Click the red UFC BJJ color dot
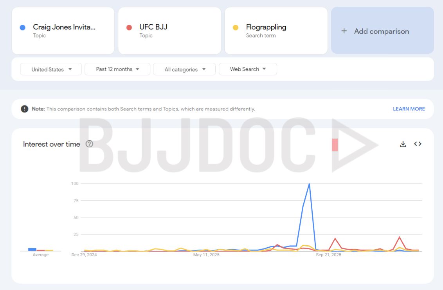The image size is (443, 290). (129, 27)
